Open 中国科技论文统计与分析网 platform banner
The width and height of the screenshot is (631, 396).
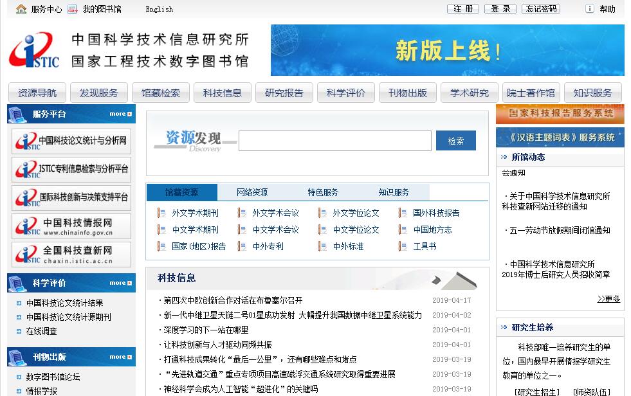click(x=71, y=141)
